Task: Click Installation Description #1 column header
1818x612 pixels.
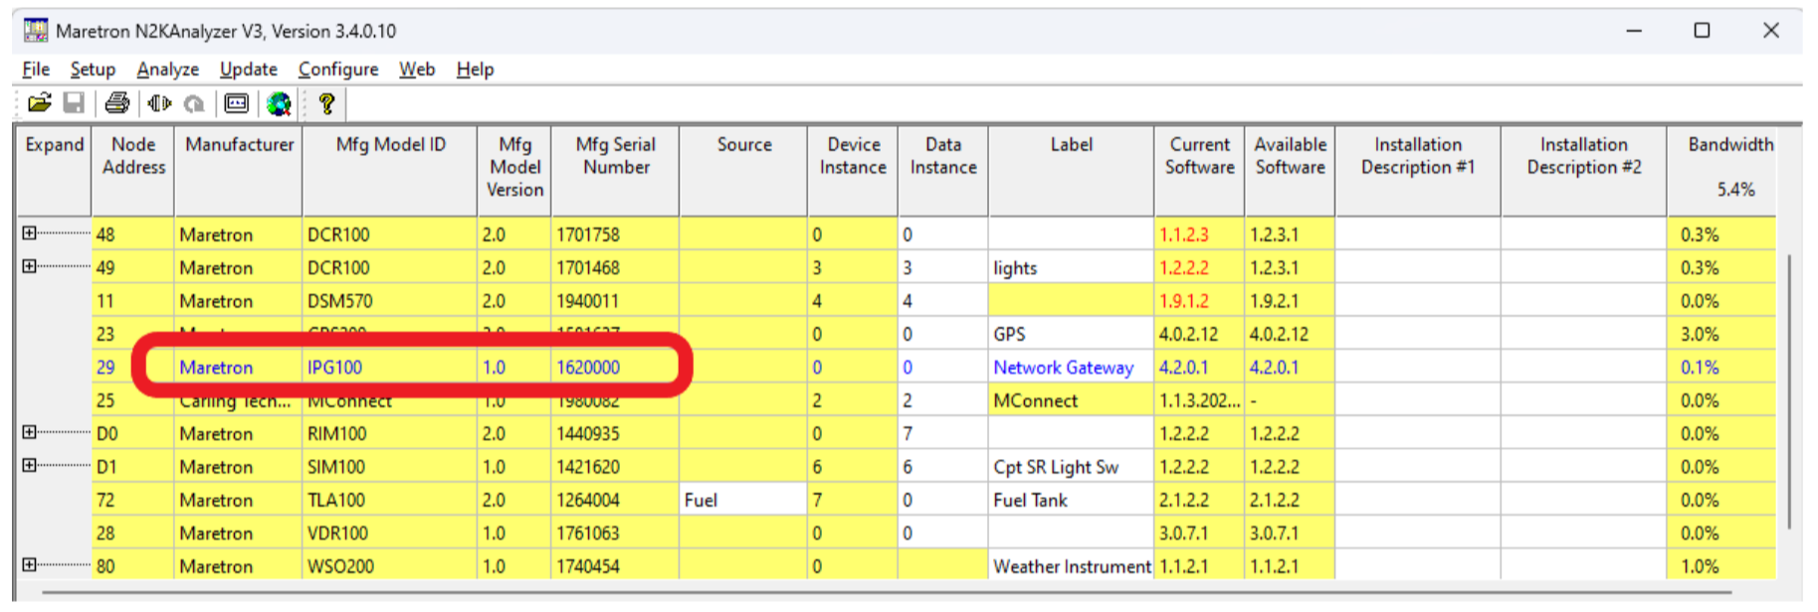Action: [x=1418, y=171]
